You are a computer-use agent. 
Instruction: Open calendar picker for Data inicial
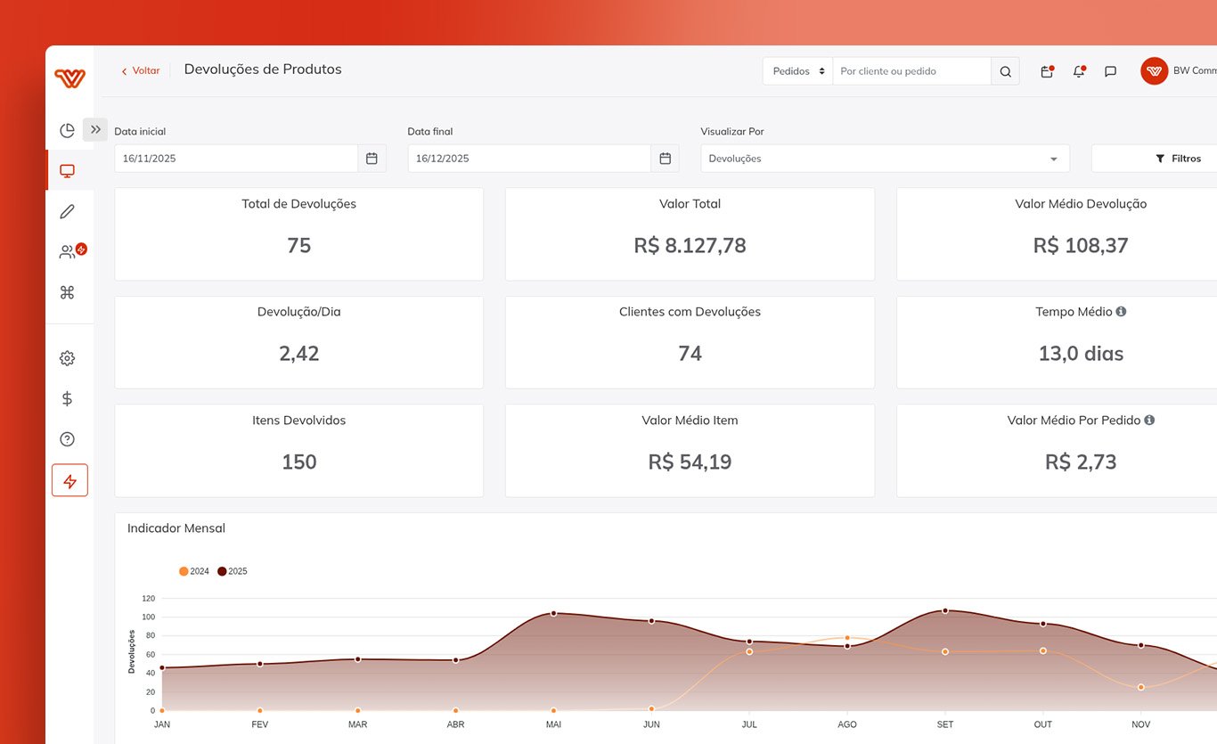372,159
